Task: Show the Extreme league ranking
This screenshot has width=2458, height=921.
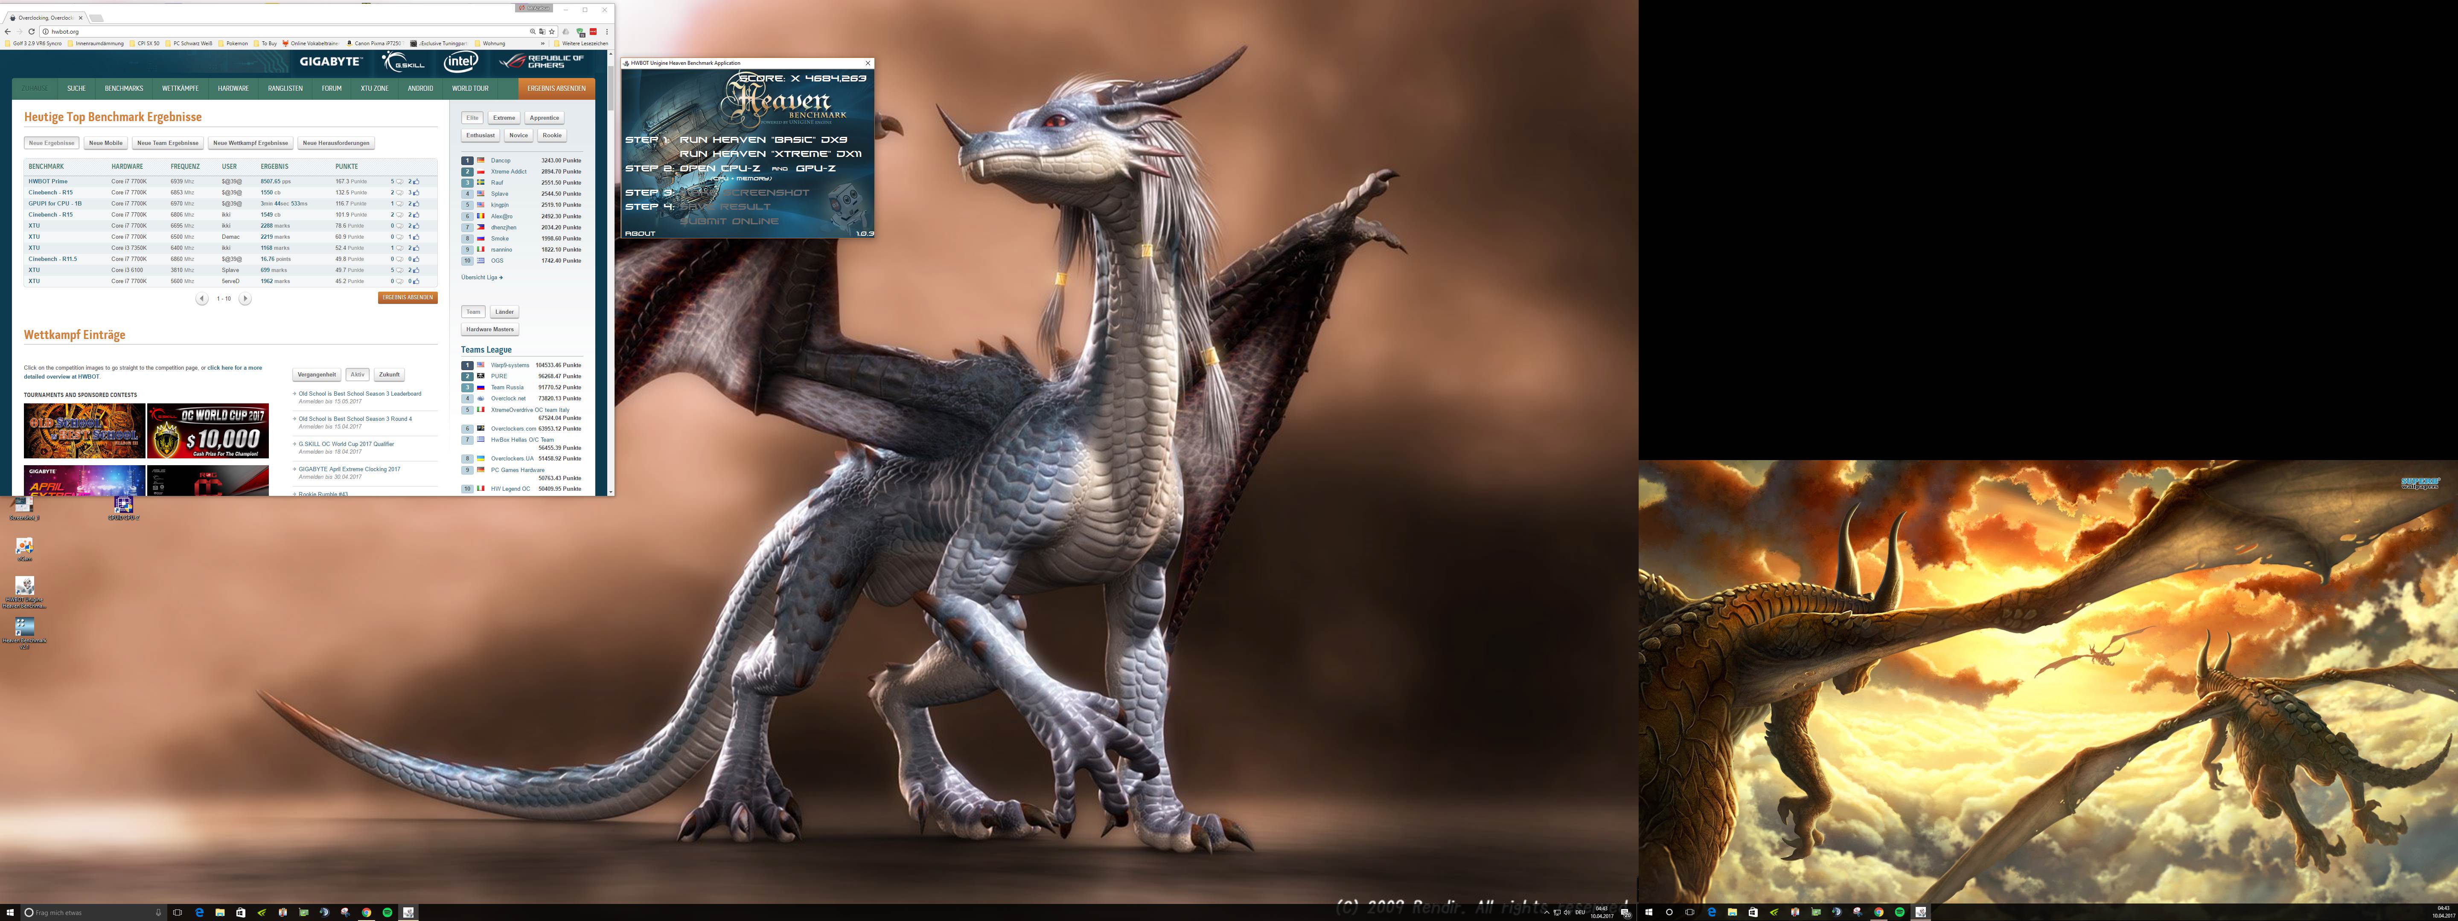Action: point(504,118)
